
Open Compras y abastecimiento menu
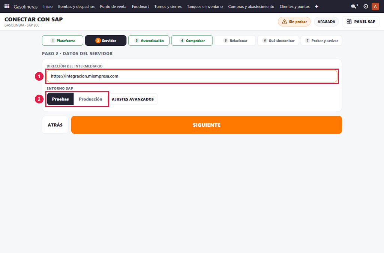pos(251,6)
